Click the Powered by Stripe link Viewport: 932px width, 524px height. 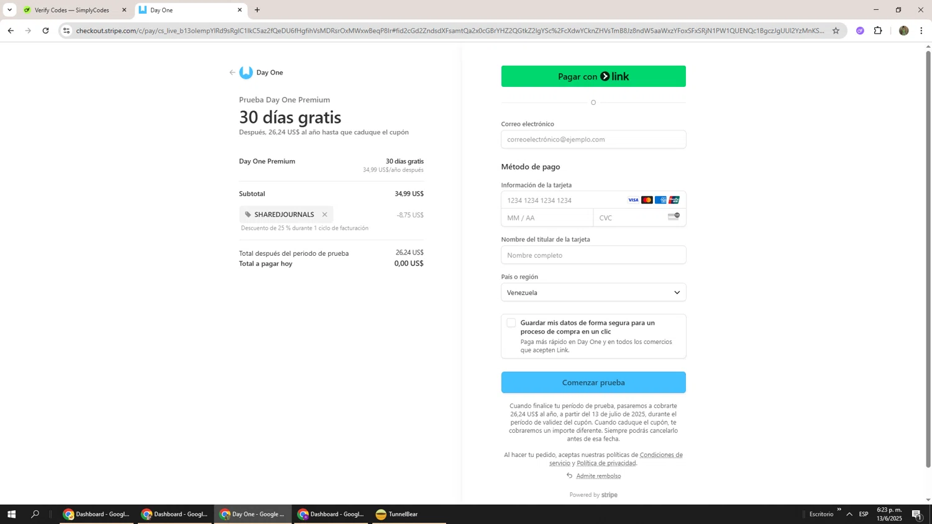[x=593, y=495]
